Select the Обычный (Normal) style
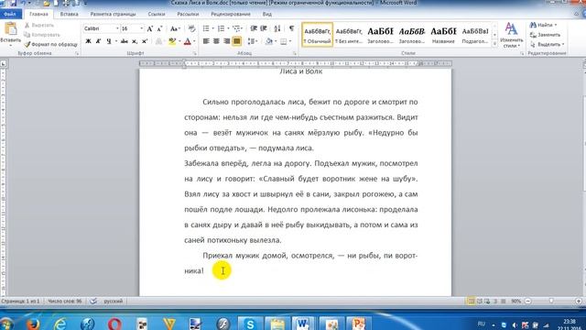Image resolution: width=586 pixels, height=330 pixels. tap(318, 35)
